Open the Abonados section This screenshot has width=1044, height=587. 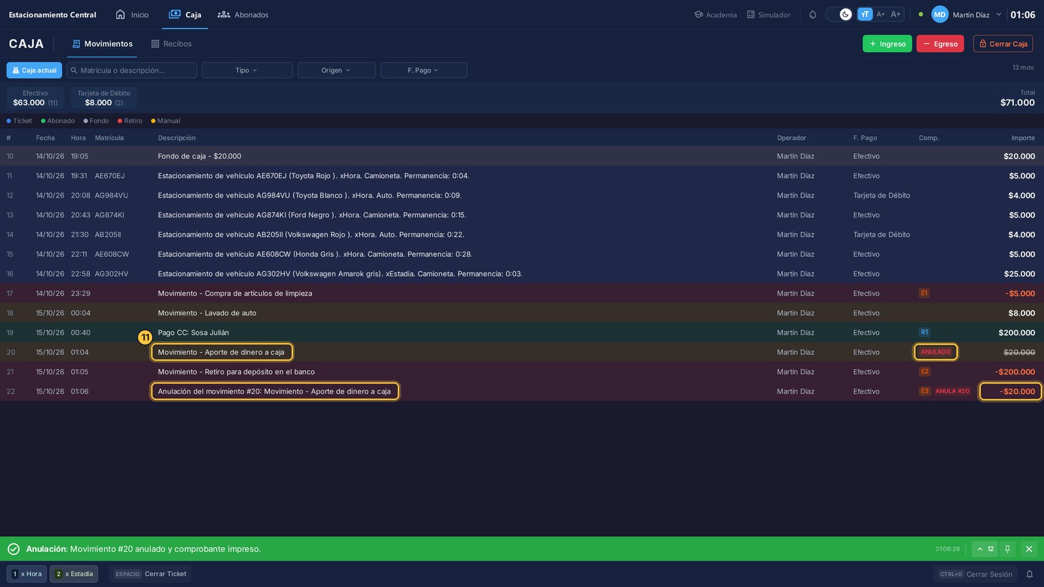[243, 14]
